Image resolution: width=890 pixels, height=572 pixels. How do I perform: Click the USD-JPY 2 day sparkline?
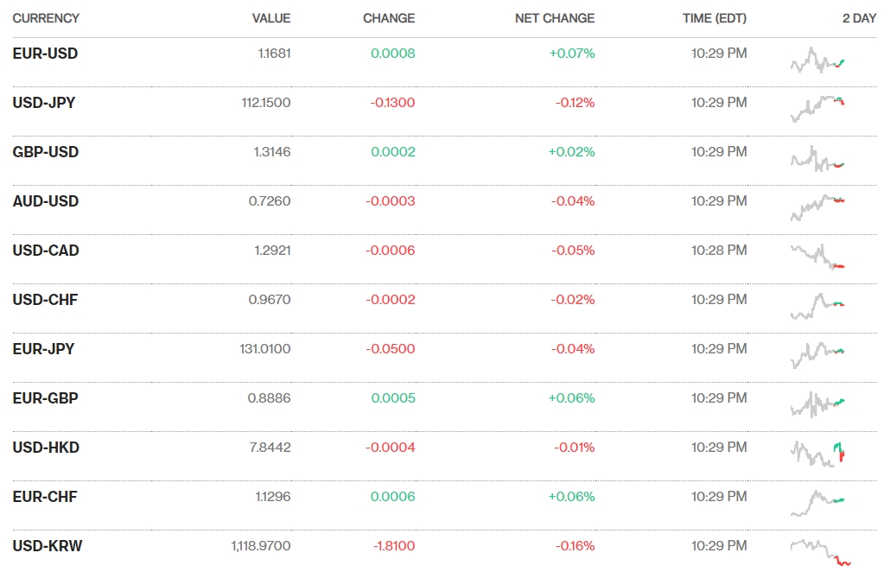click(x=817, y=109)
